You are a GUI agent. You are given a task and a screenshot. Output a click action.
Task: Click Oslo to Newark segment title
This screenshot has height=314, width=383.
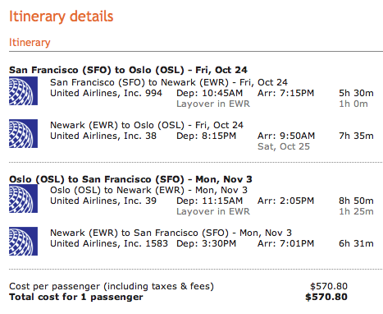pos(148,190)
